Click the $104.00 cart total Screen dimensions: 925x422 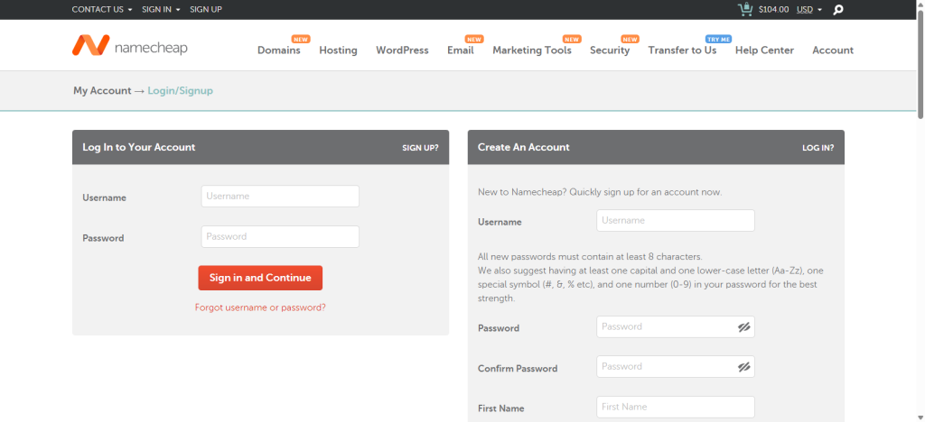773,9
